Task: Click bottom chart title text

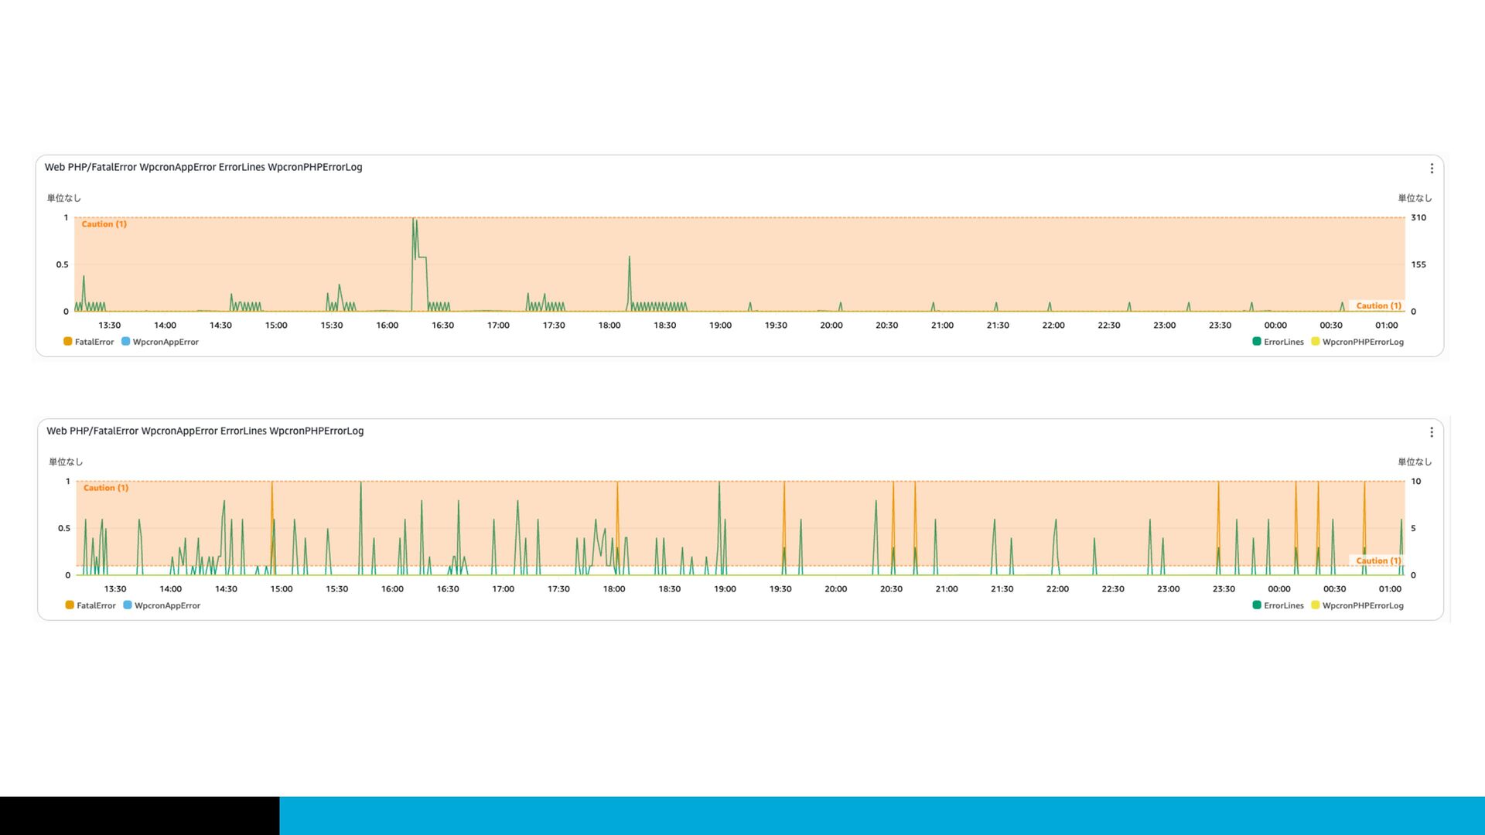Action: coord(205,431)
